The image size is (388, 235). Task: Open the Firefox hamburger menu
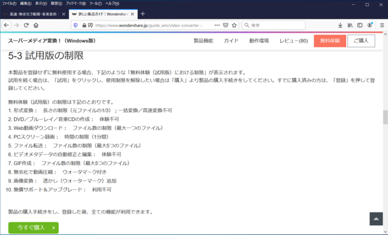point(382,26)
